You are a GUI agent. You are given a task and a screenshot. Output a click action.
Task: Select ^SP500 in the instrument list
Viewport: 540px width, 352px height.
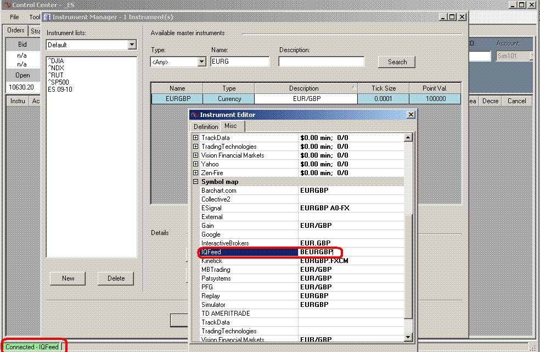coord(59,82)
